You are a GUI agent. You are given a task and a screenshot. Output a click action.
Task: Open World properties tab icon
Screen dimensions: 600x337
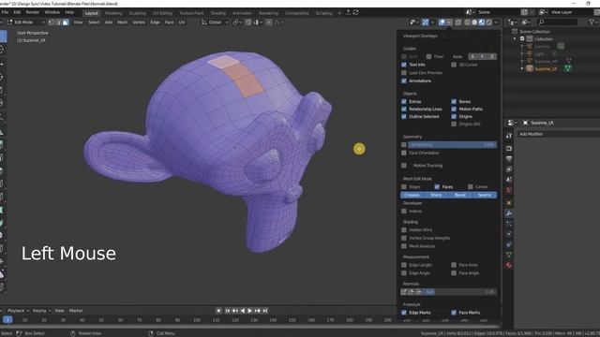point(509,190)
